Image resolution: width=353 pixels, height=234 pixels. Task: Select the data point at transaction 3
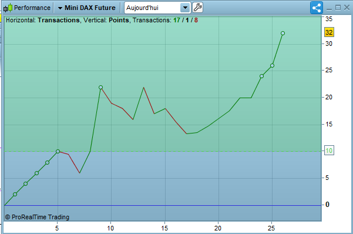tap(36, 173)
